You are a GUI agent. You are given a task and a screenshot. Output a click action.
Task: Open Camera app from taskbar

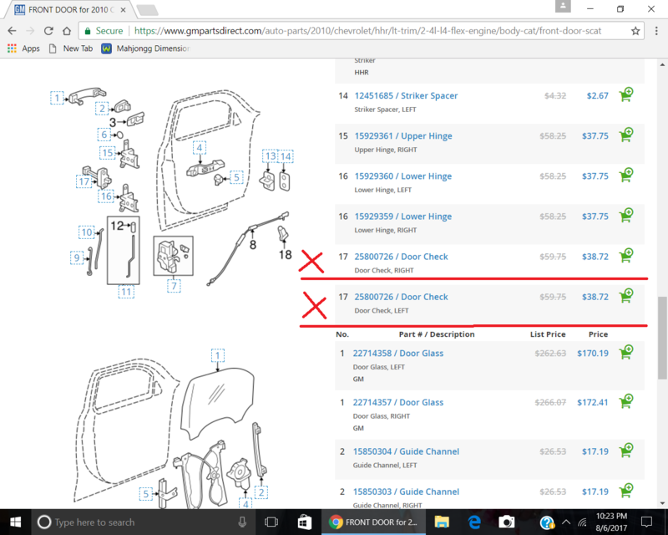coord(507,522)
